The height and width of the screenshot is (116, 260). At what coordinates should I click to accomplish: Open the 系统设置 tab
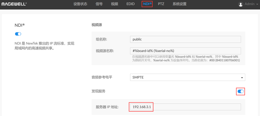(180, 4)
